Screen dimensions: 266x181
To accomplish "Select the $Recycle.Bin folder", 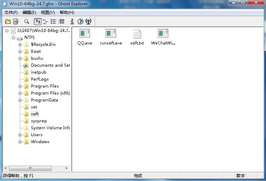I will [x=43, y=44].
